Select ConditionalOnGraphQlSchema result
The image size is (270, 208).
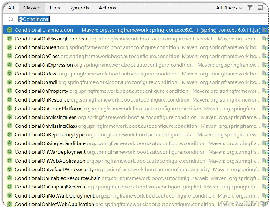tap(136, 187)
